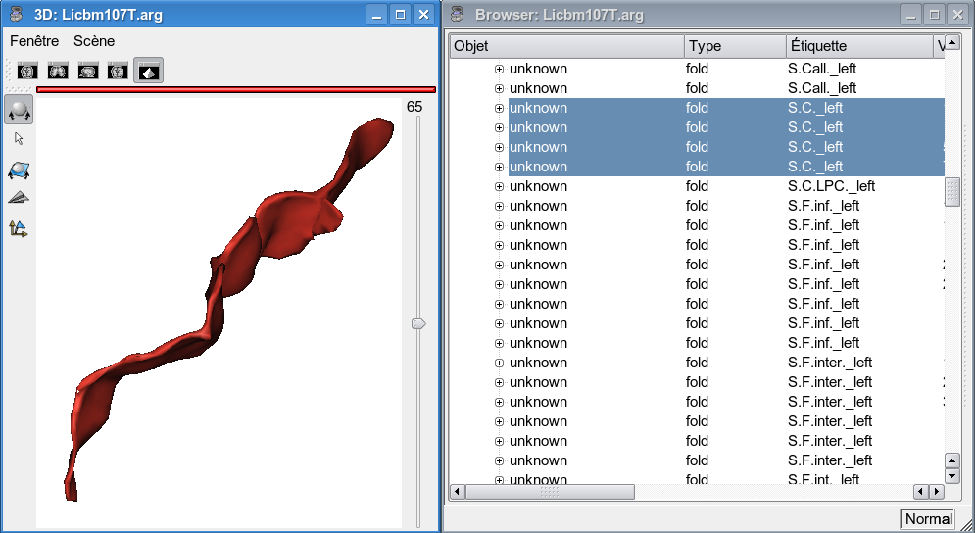975x533 pixels.
Task: Switch to the axial brain view icon
Action: (27, 71)
